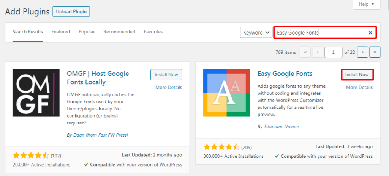Screen dimensions: 389x176
Task: Open the Titanium Themes author link
Action: [281, 127]
